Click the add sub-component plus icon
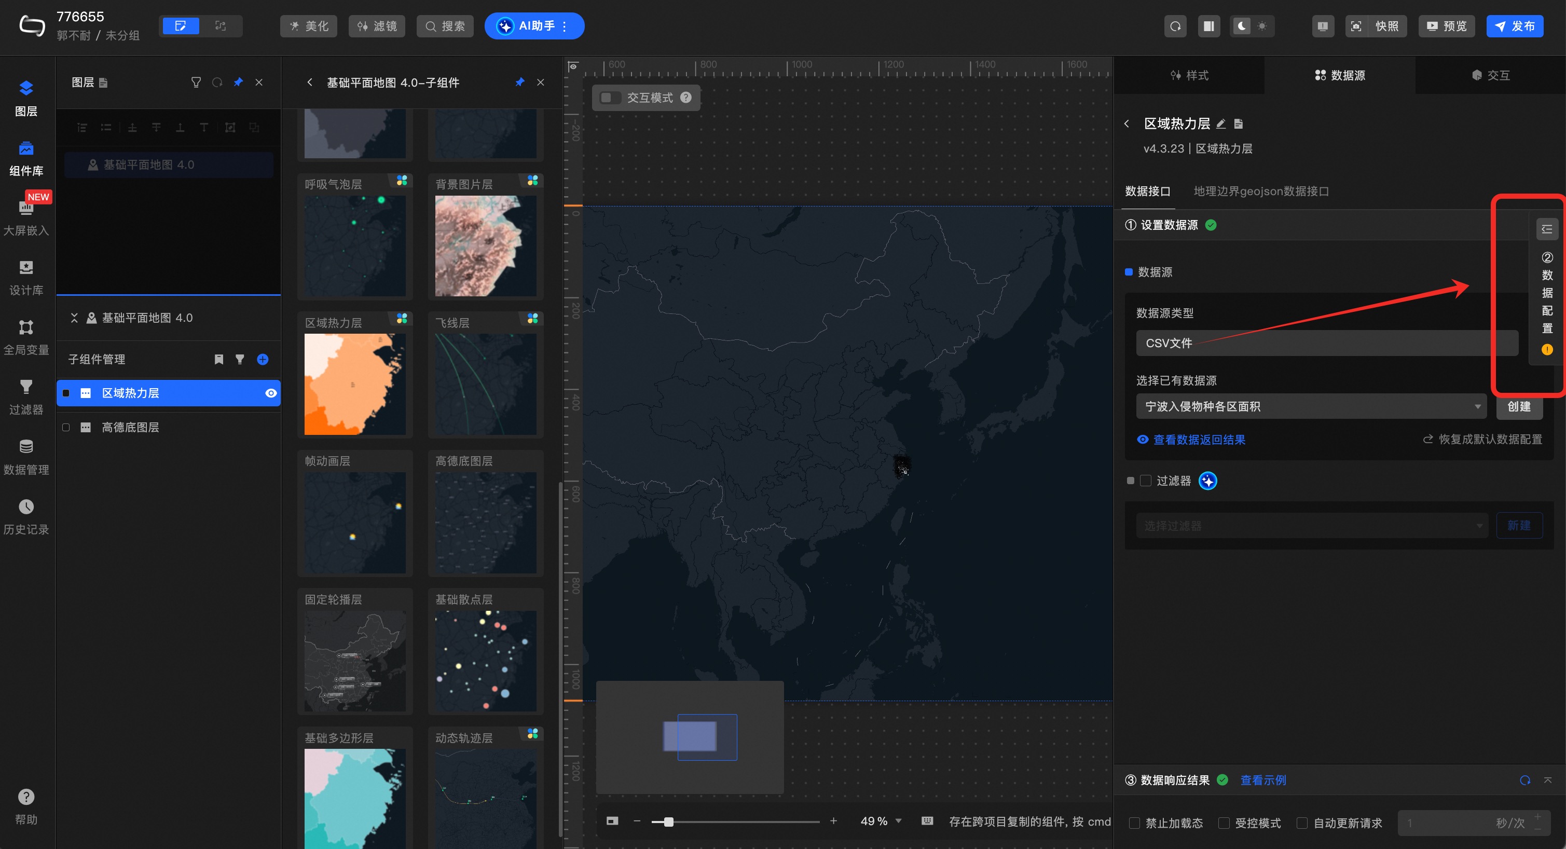Screen dimensions: 1566x849 coord(263,360)
